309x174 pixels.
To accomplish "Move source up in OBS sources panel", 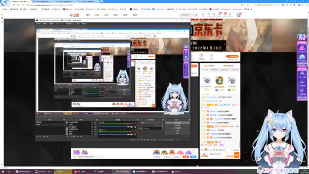I will (x=78, y=136).
